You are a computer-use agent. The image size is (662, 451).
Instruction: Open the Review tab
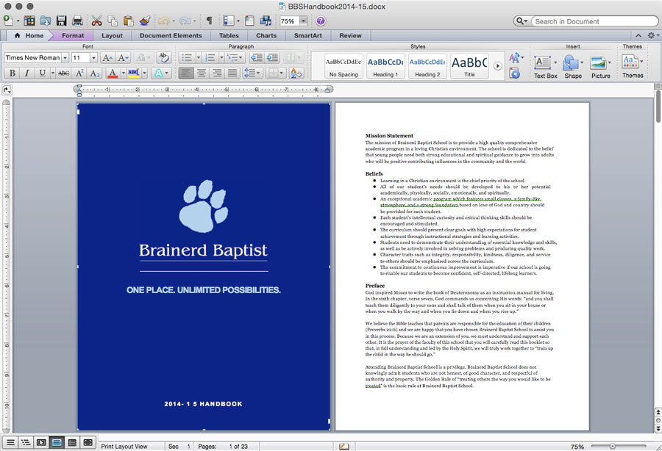pos(350,36)
